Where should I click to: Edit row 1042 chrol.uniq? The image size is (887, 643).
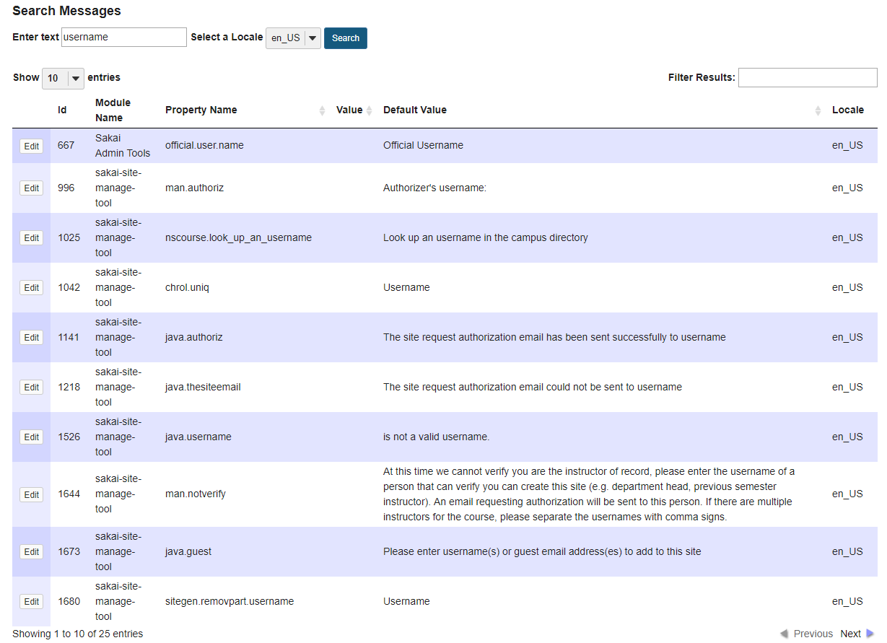tap(31, 287)
